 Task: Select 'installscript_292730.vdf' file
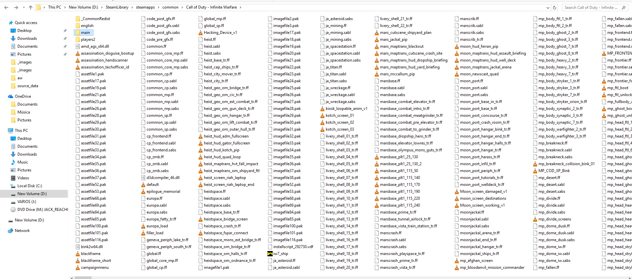293,247
